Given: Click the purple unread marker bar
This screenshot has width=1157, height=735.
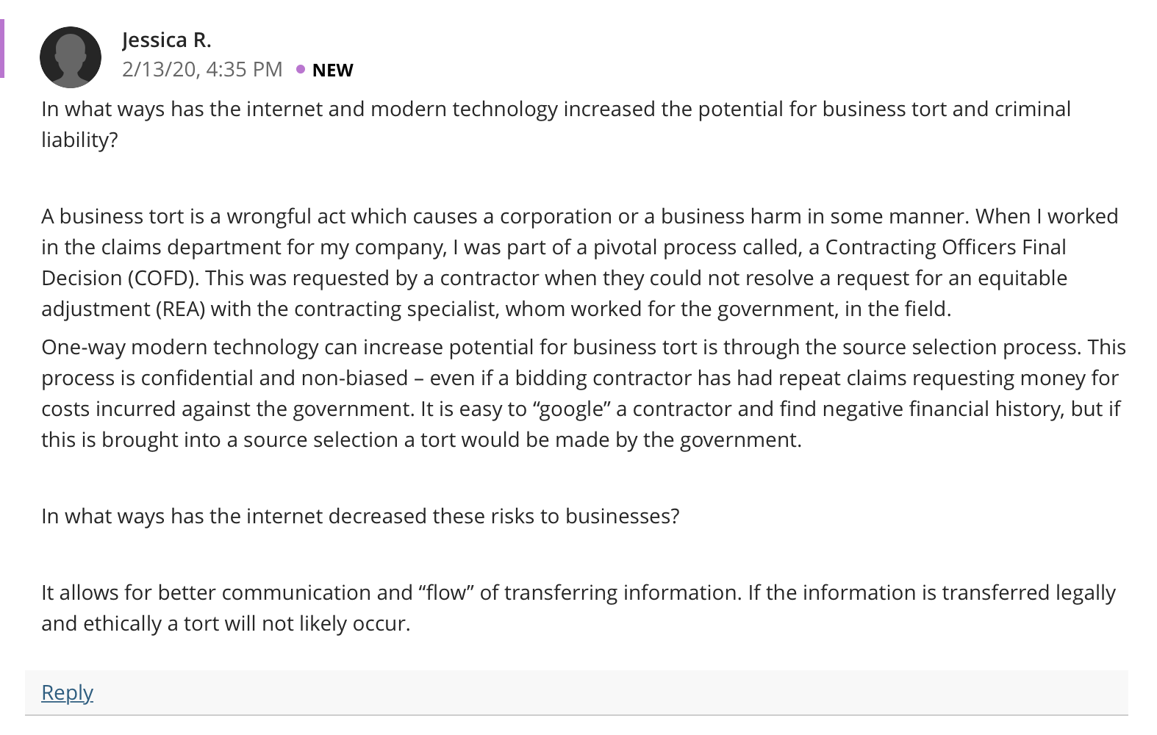Looking at the screenshot, I should [x=2, y=49].
